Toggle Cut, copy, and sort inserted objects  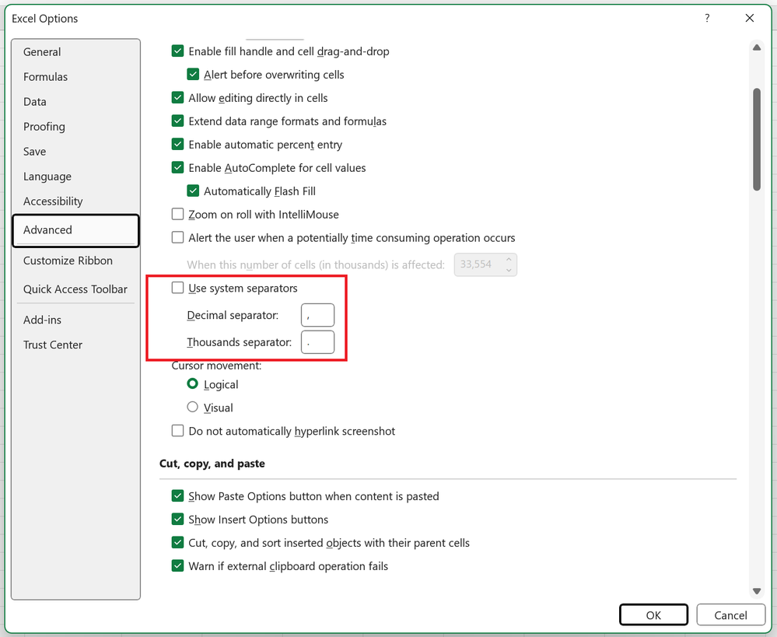tap(177, 542)
